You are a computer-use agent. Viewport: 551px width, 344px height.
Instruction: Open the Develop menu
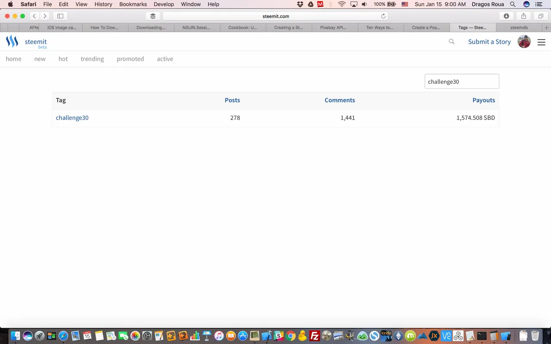point(164,4)
